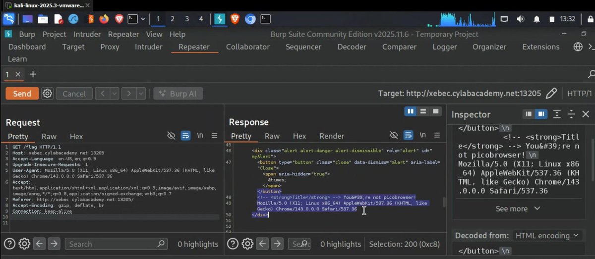Jump to next Response search match
595x259 pixels.
point(277,244)
